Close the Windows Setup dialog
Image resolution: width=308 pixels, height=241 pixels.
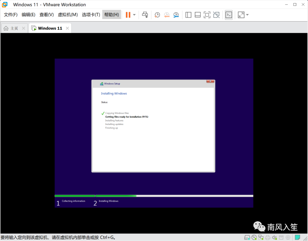click(x=210, y=81)
